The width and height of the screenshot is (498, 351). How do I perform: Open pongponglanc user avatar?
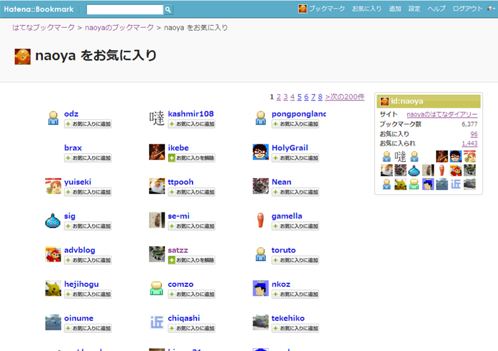(x=260, y=118)
